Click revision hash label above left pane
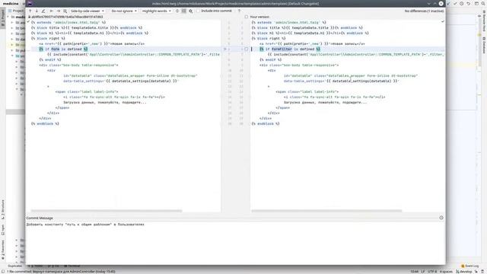Image resolution: width=487 pixels, height=274 pixels. click(x=67, y=17)
